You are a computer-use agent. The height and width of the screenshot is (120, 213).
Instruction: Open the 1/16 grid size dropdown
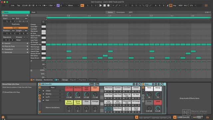coord(208,12)
